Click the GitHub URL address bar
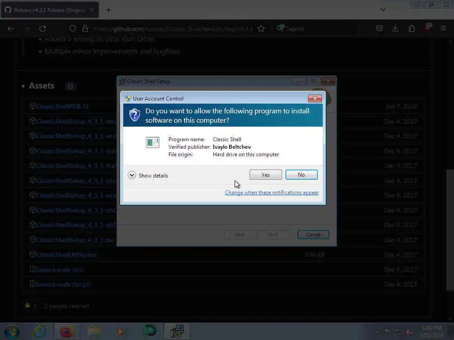Screen dimensions: 454x340 [x=172, y=29]
